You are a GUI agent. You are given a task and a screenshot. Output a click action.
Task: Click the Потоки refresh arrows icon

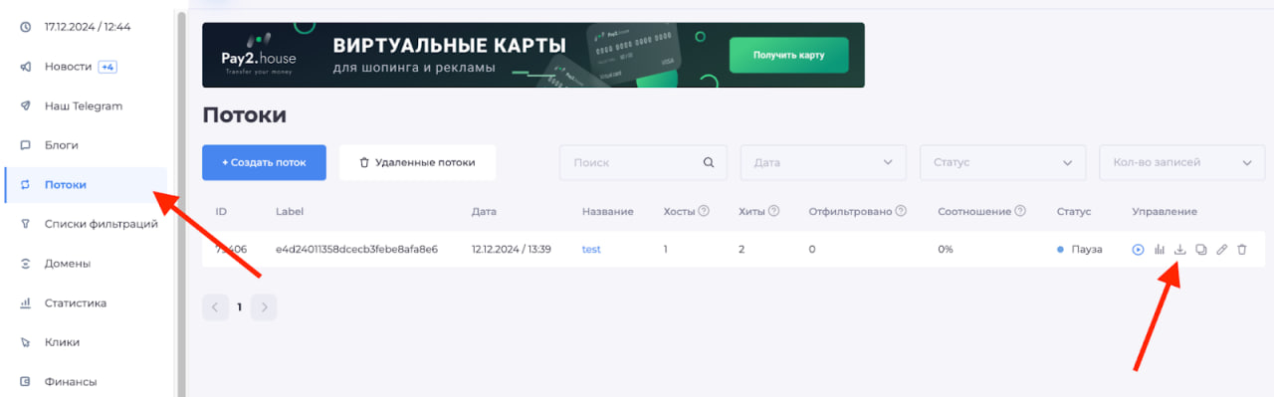[x=26, y=185]
